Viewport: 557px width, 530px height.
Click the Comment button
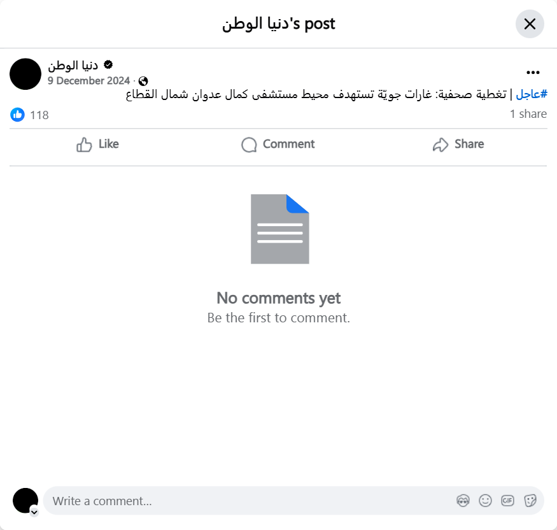[278, 145]
